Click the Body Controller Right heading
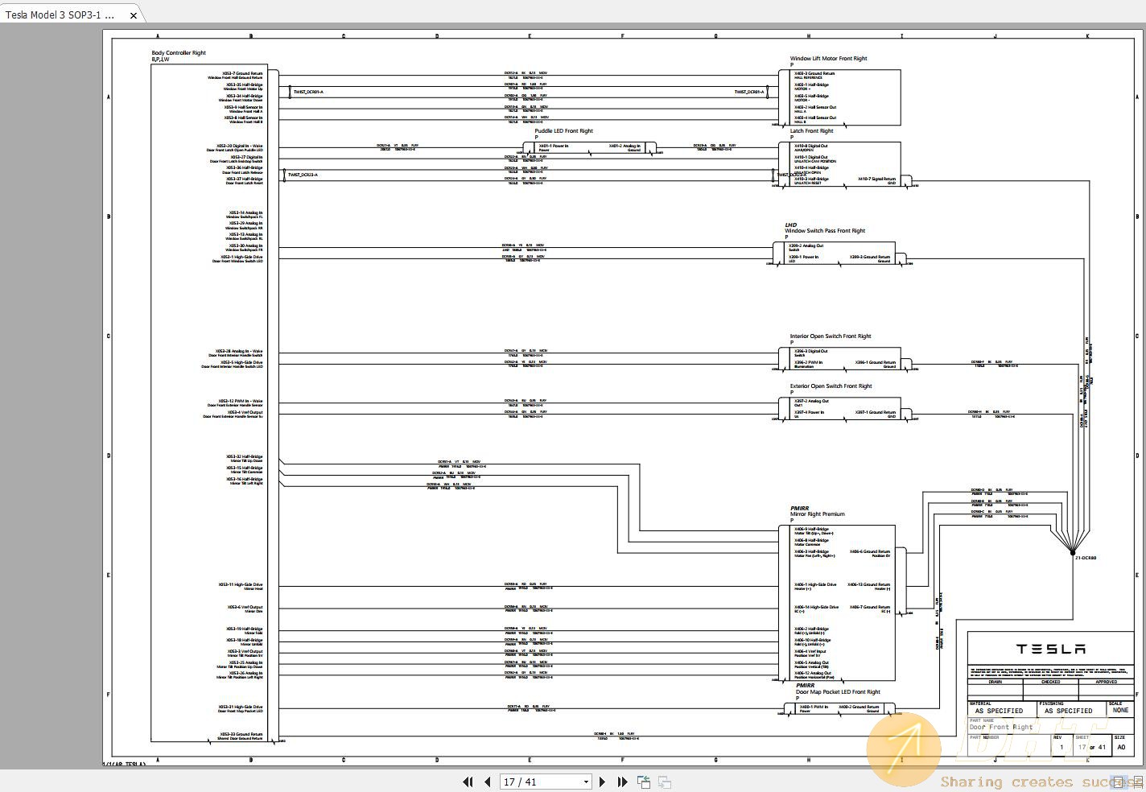Viewport: 1146px width, 792px height. click(179, 53)
